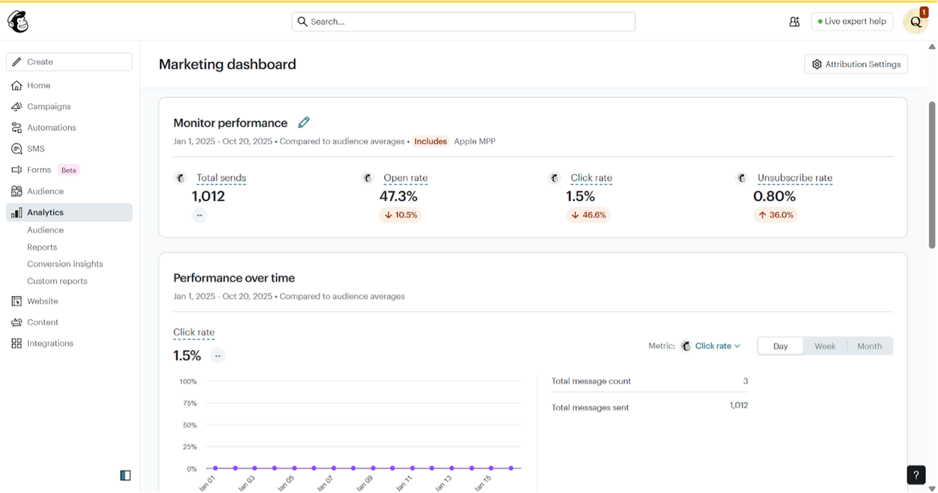
Task: Switch chart granularity to Day
Action: (781, 346)
